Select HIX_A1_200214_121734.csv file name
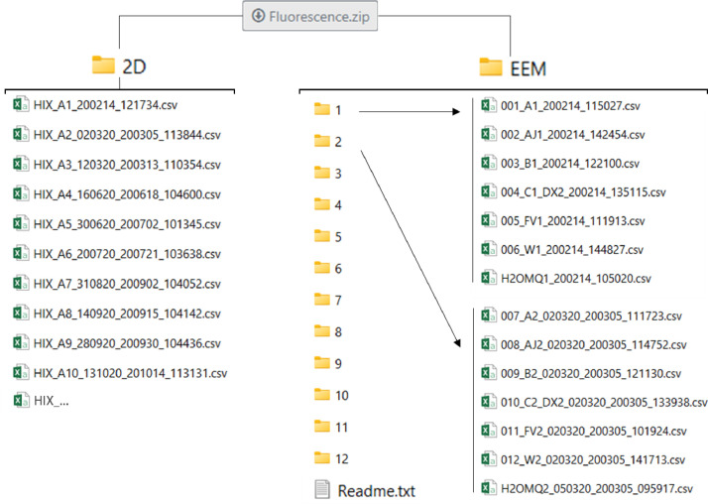Screen dimensions: 708x504 105,105
